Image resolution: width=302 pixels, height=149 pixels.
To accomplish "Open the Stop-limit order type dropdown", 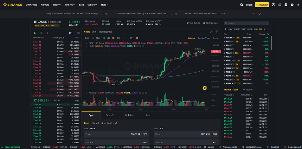I will point(108,123).
